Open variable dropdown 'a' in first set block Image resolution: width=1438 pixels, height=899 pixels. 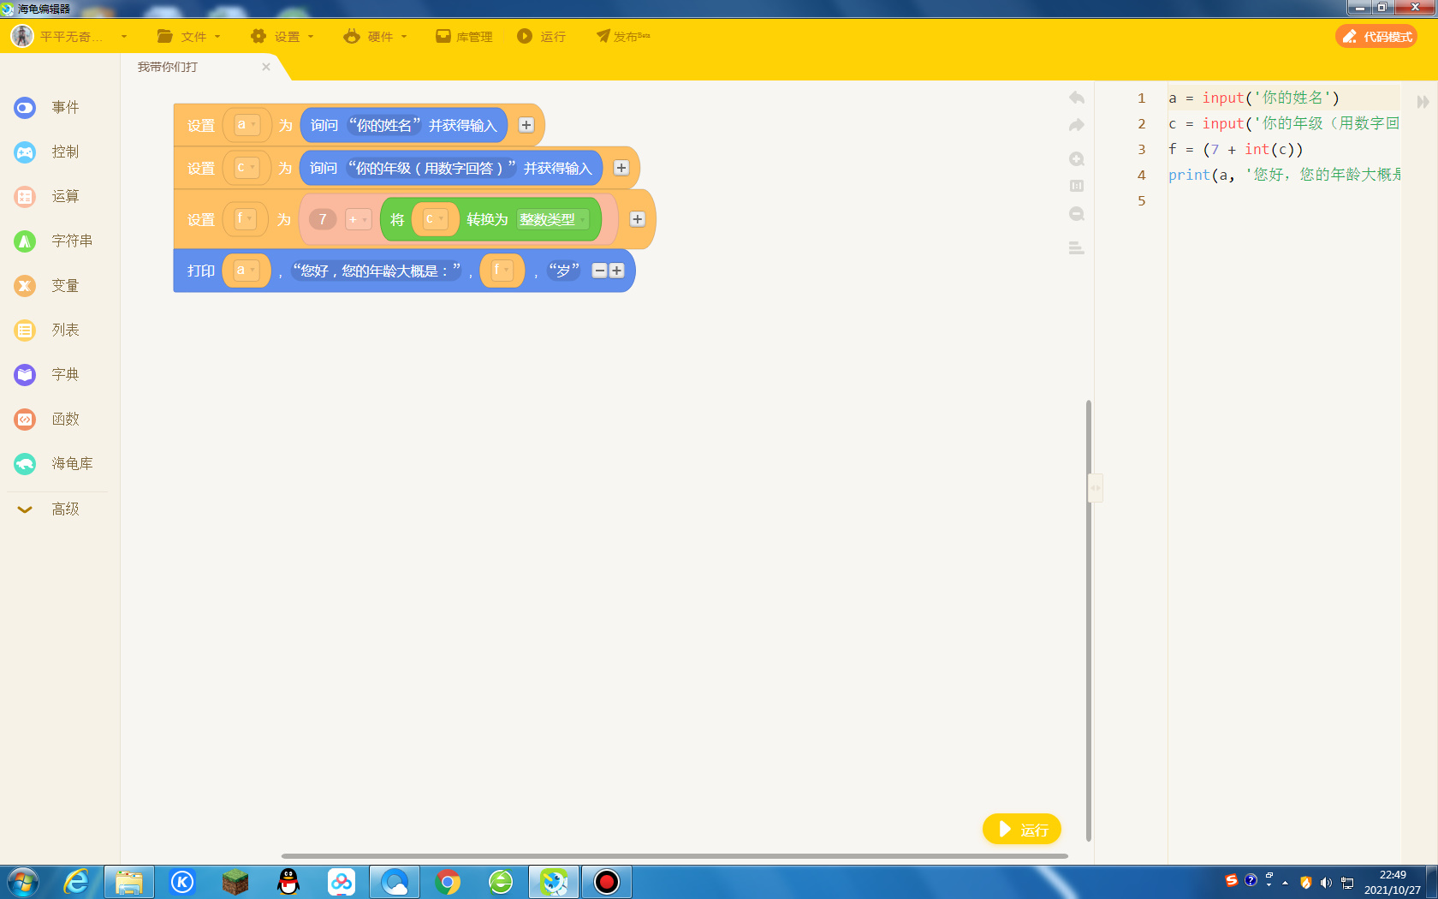click(x=247, y=125)
